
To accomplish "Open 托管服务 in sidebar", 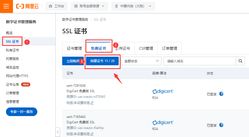I will (12, 59).
